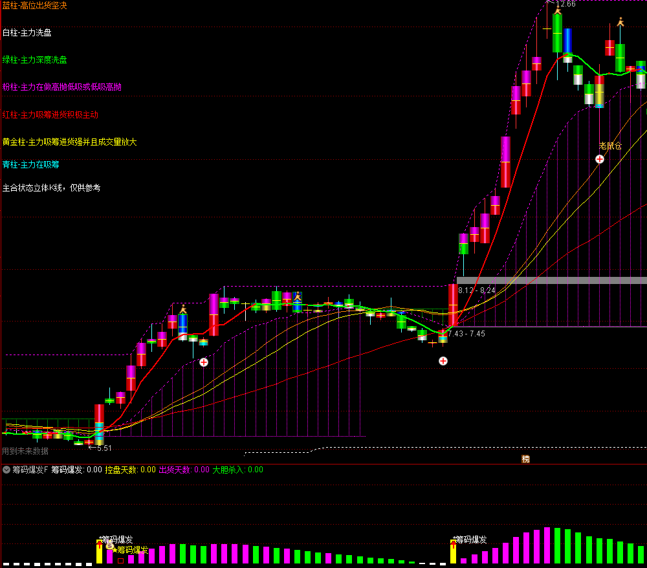
Task: Click the first yellow 筹码爆发 bar on left
Action: (99, 552)
